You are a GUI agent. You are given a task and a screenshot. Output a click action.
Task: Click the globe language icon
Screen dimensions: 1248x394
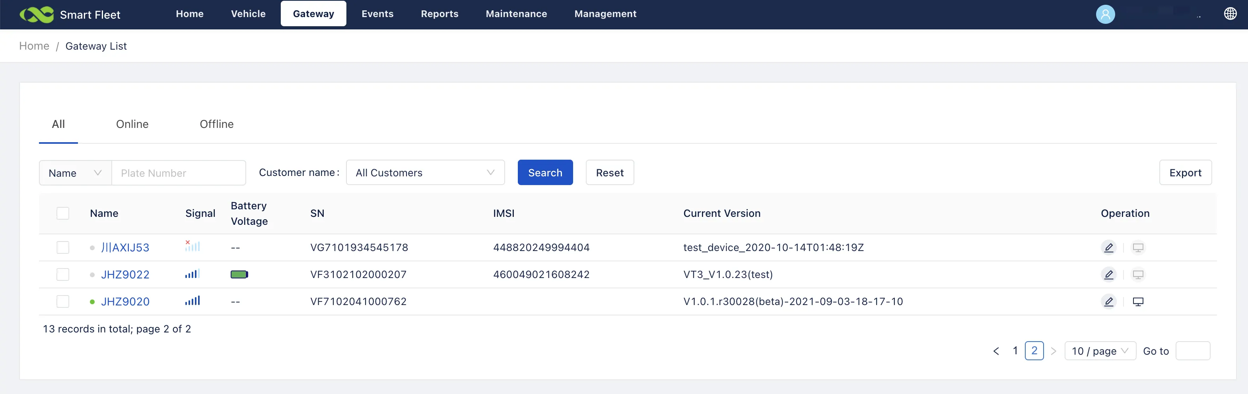[x=1230, y=14]
